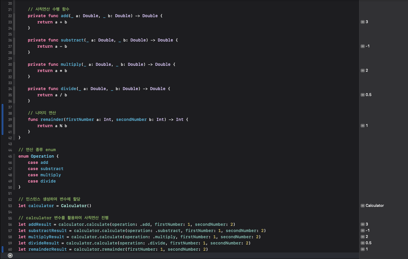
Task: Click the 'case divide' line
Action: 42,181
